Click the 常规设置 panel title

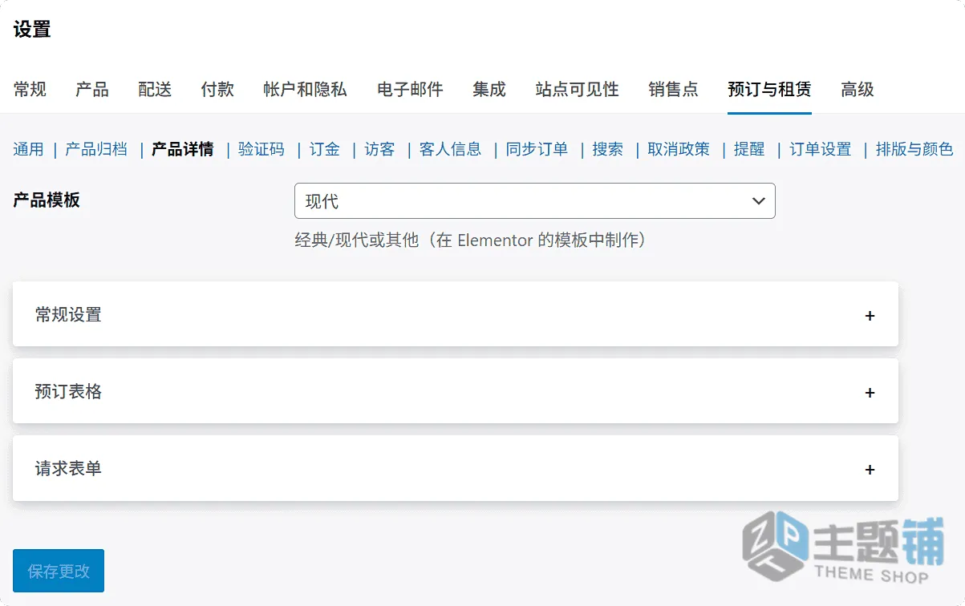click(x=68, y=314)
